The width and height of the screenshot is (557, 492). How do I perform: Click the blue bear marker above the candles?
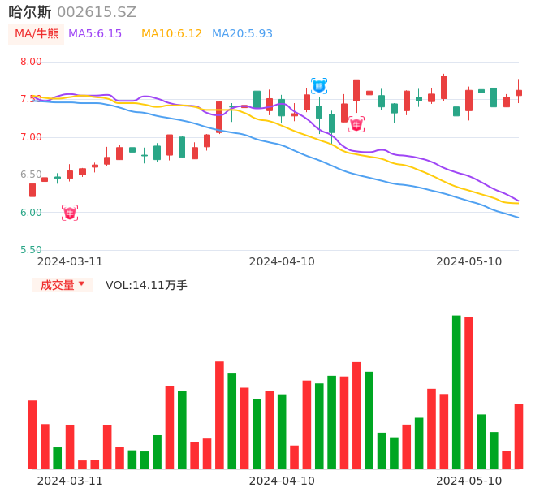tap(319, 85)
